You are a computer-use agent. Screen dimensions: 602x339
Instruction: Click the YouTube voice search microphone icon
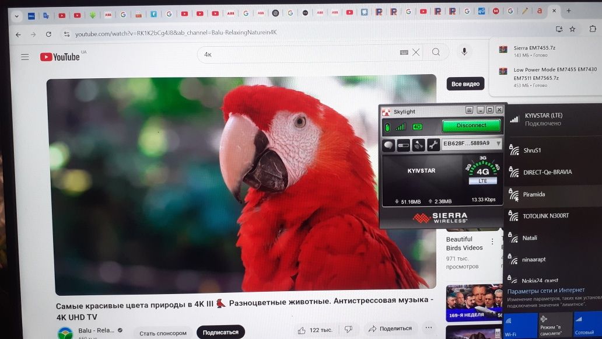(464, 52)
